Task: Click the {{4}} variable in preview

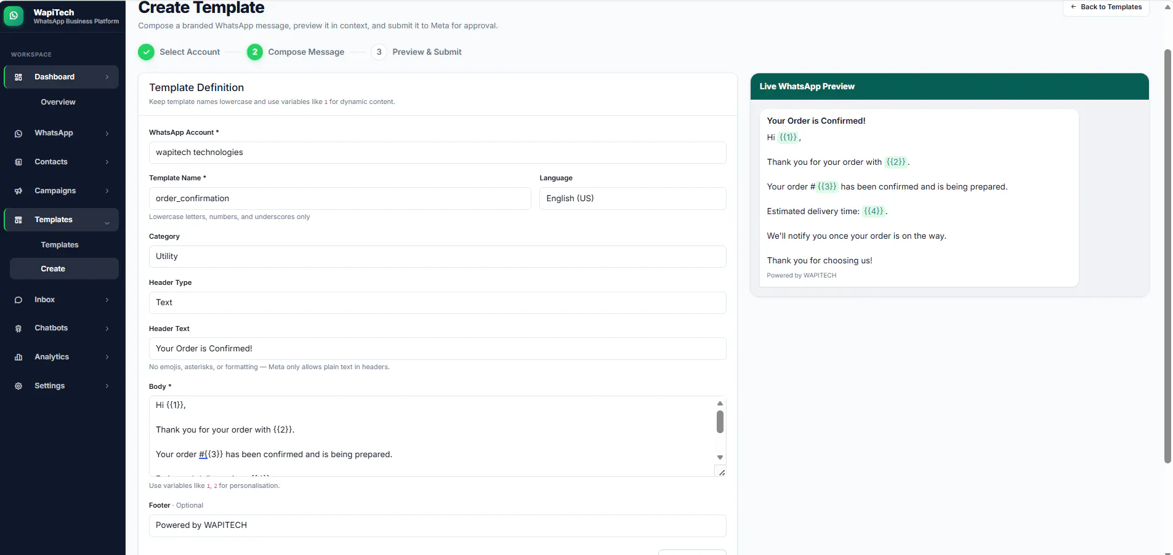Action: pos(874,212)
